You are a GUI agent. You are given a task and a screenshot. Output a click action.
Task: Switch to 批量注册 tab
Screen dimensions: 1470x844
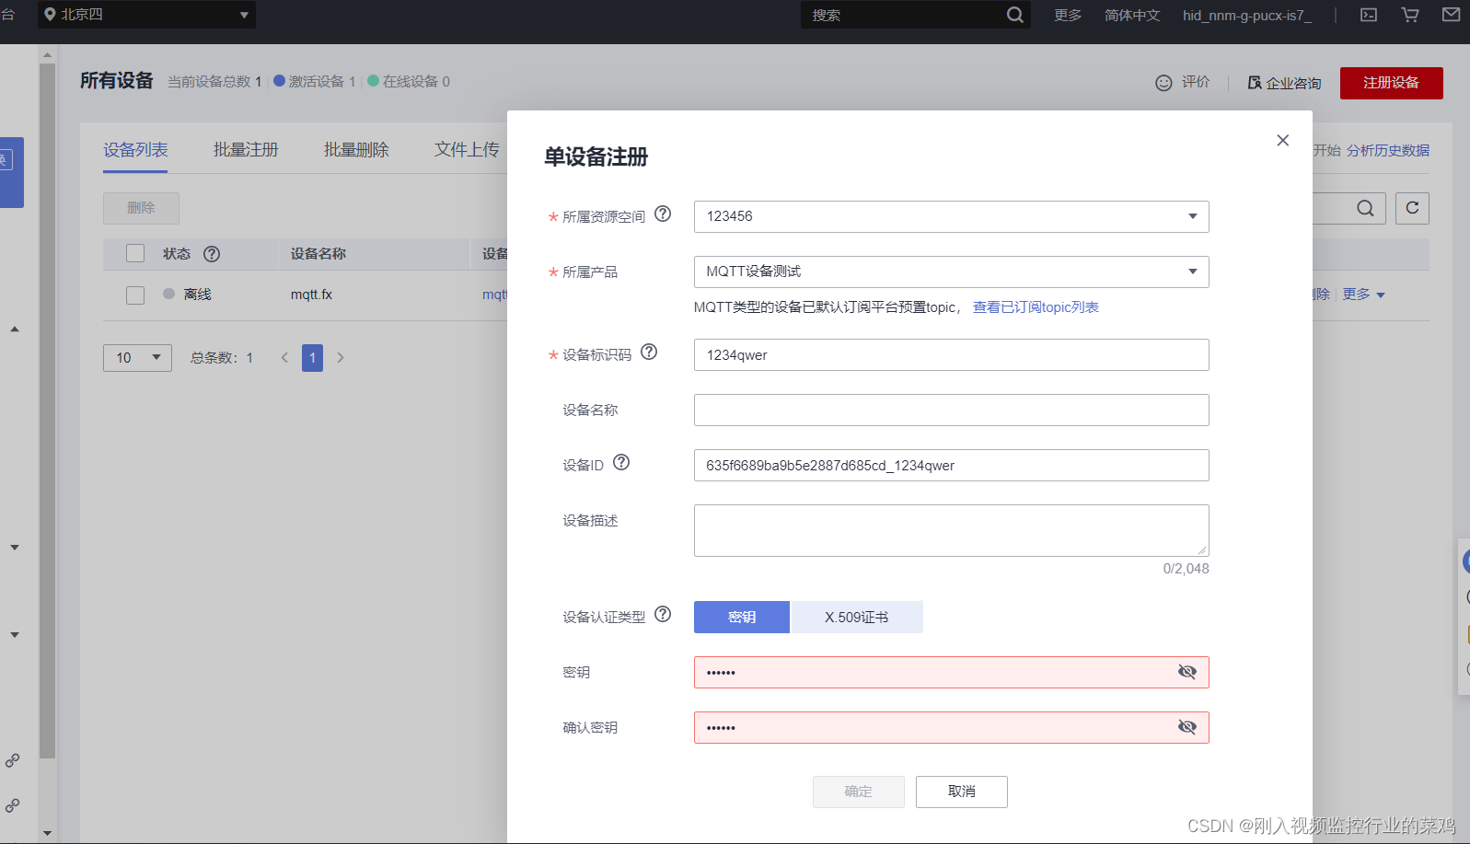click(246, 149)
